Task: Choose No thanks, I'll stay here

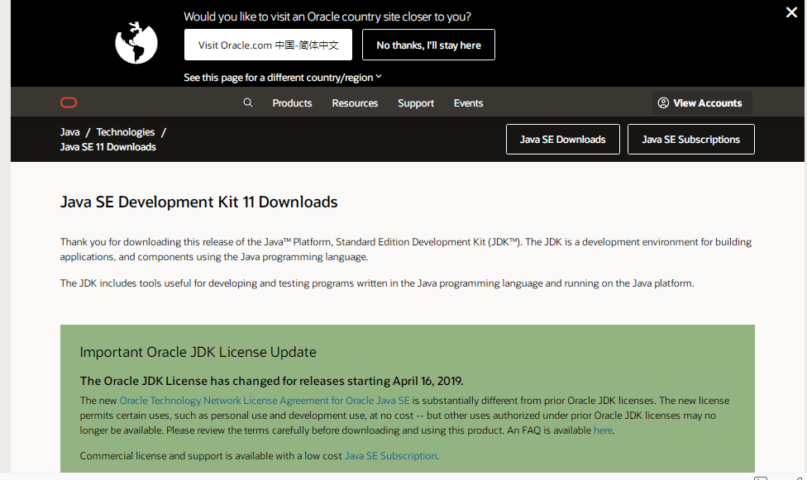Action: [428, 45]
